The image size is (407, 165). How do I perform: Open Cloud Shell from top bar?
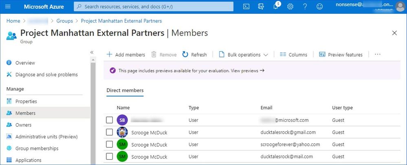click(x=246, y=7)
